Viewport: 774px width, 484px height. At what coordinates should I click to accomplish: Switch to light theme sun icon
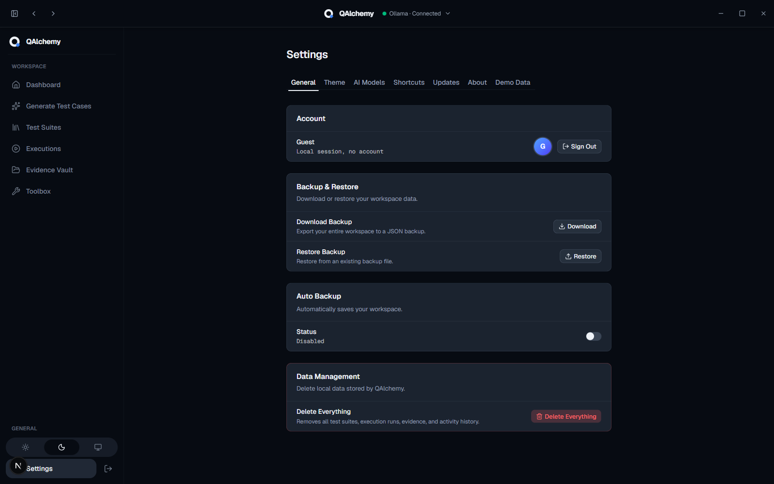pyautogui.click(x=26, y=447)
